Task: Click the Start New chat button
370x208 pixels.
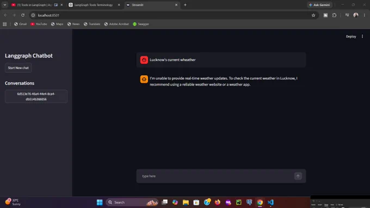Action: point(18,68)
